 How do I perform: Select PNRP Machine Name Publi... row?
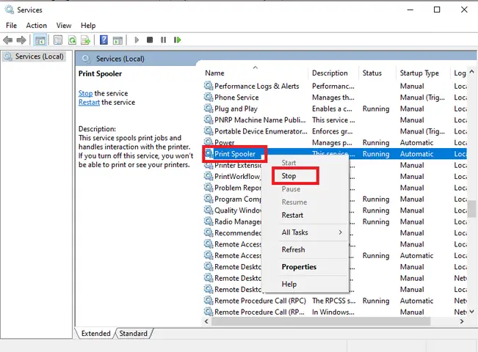tap(335, 120)
